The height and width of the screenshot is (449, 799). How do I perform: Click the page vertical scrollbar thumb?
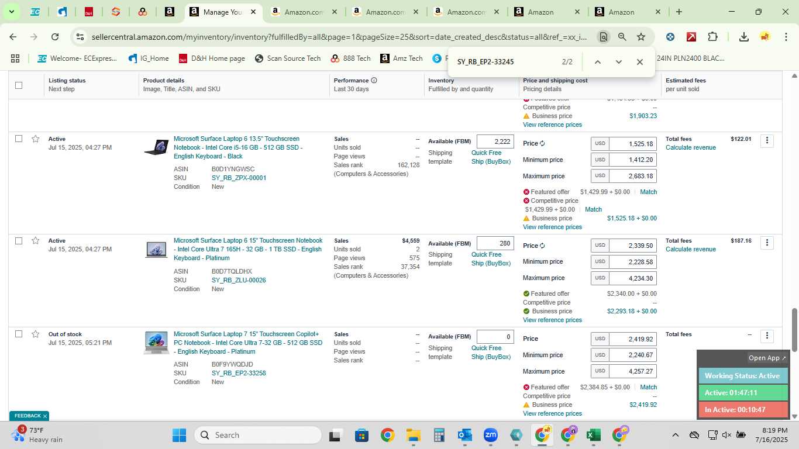click(794, 330)
